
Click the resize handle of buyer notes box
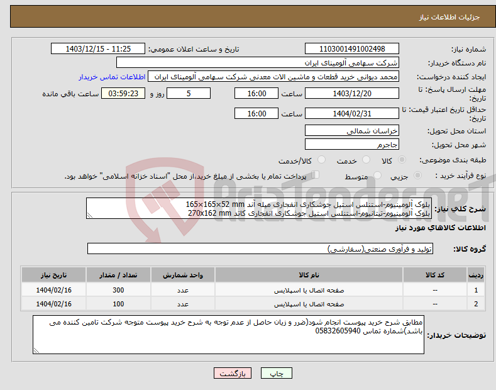click(x=36, y=350)
